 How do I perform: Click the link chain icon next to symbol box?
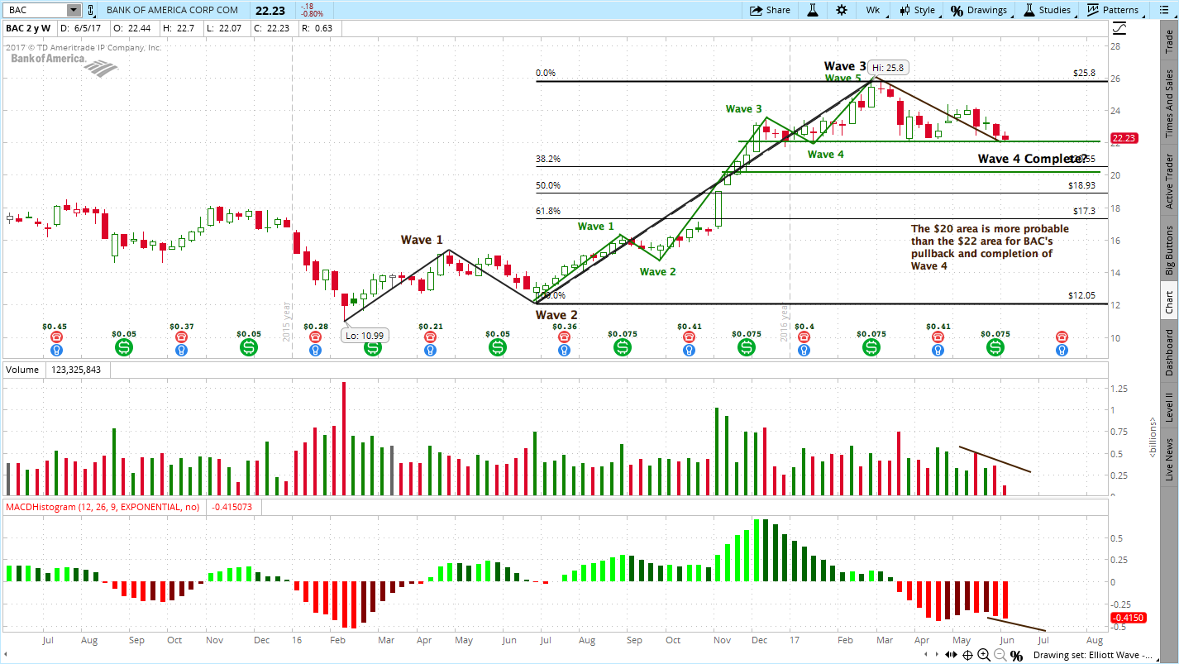click(x=91, y=10)
